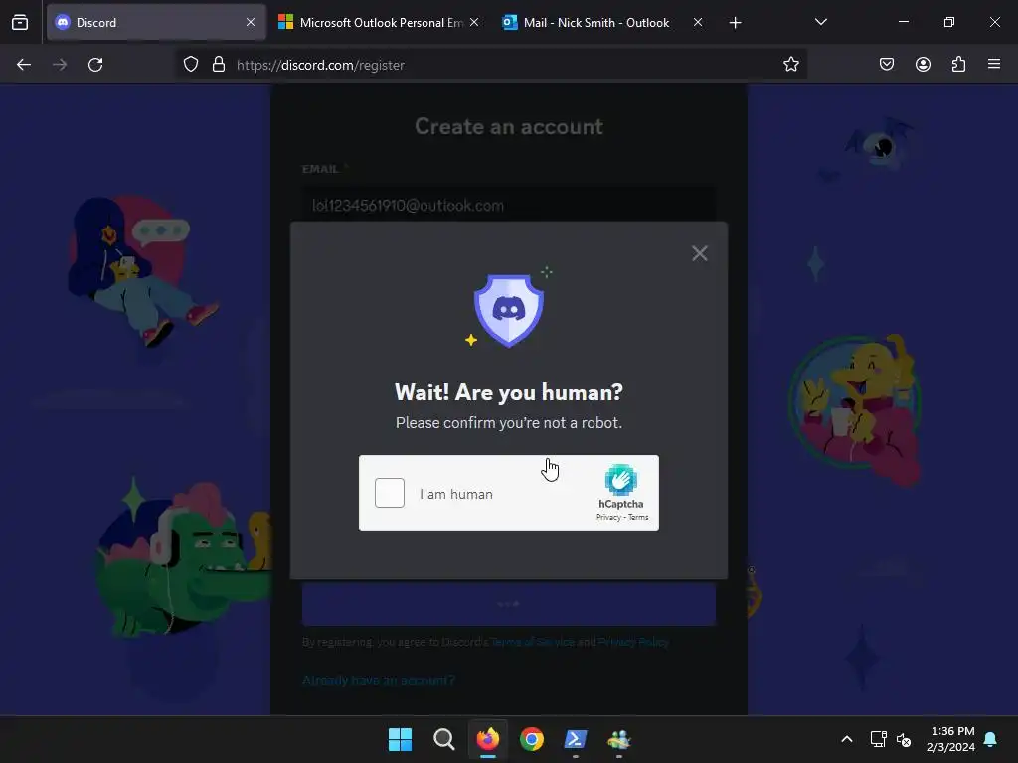Screen dimensions: 1018x763
Task: Open PowerShell from the taskbar
Action: [x=576, y=739]
